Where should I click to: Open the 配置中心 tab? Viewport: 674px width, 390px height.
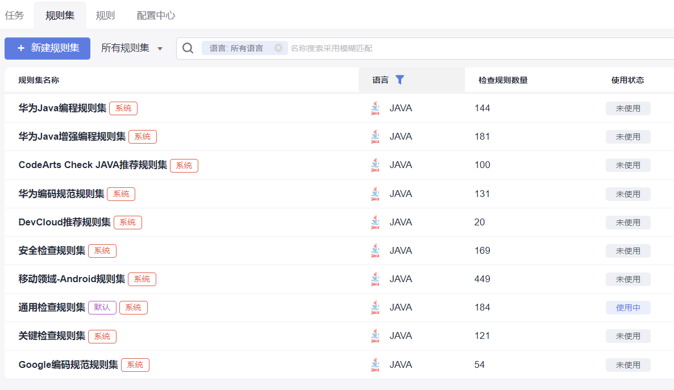point(156,15)
